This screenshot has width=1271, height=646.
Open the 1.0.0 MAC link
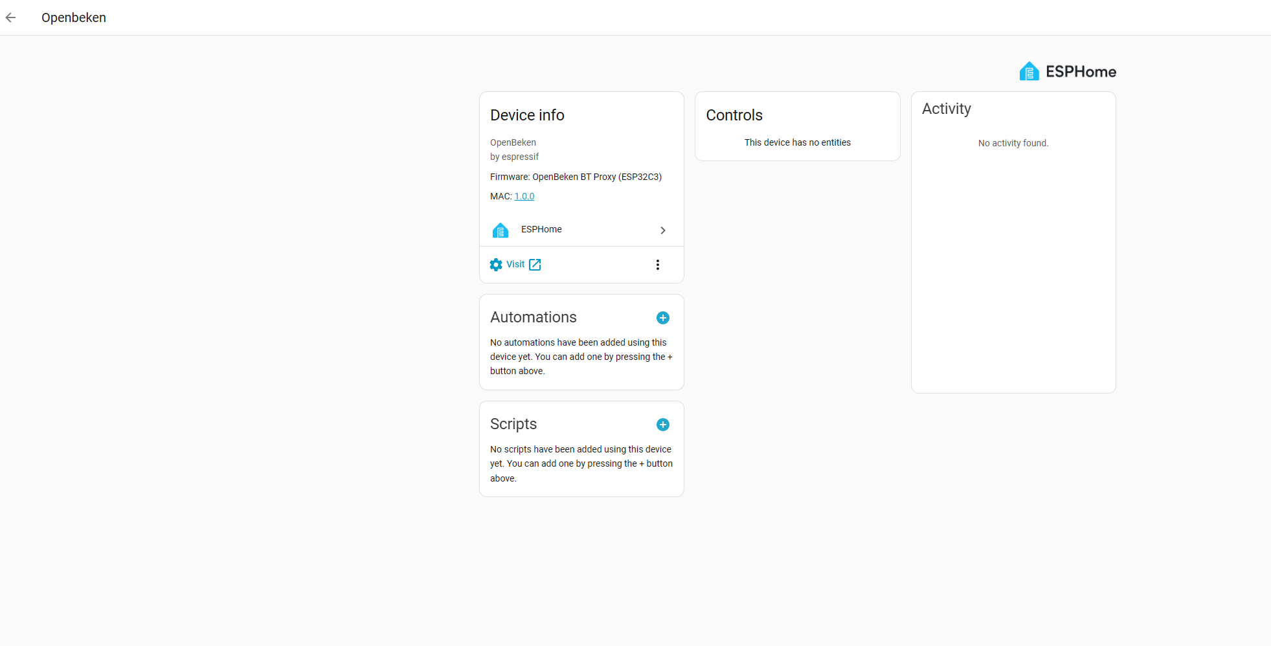(524, 197)
